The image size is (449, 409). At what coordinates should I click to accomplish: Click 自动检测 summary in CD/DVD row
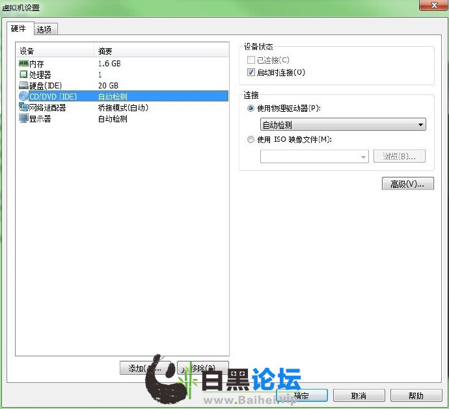pyautogui.click(x=113, y=96)
